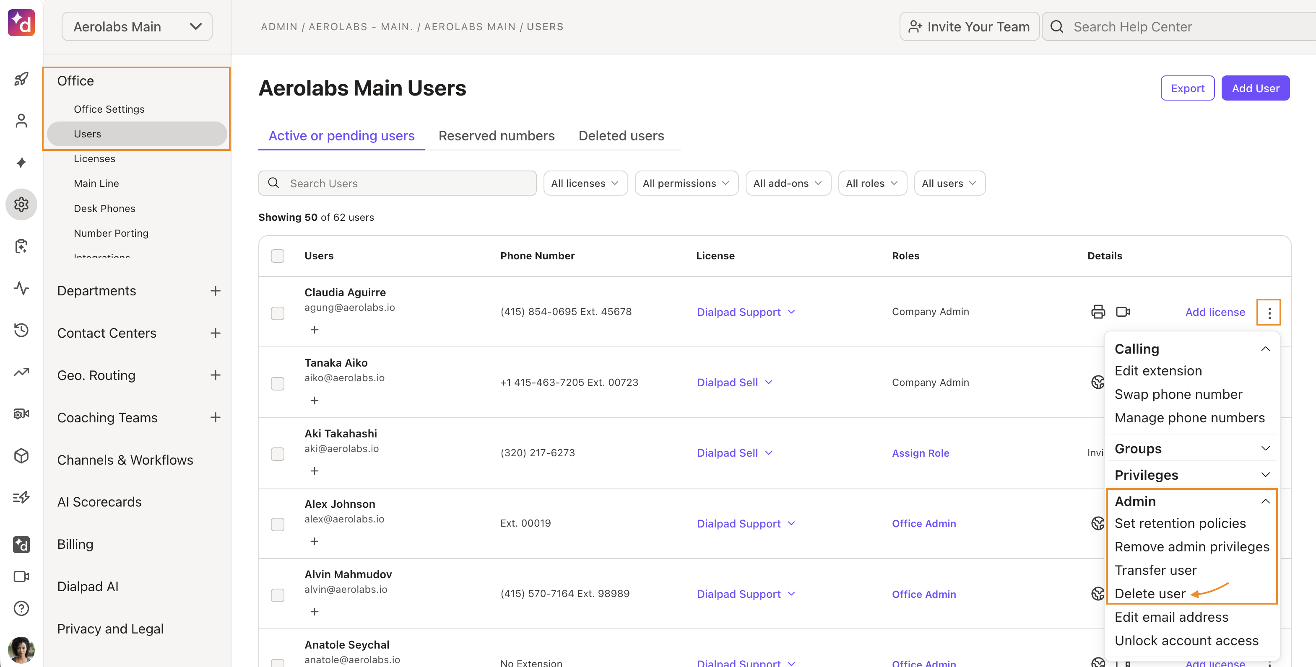The width and height of the screenshot is (1316, 667).
Task: Click the Dialpad logo icon
Action: coord(21,23)
